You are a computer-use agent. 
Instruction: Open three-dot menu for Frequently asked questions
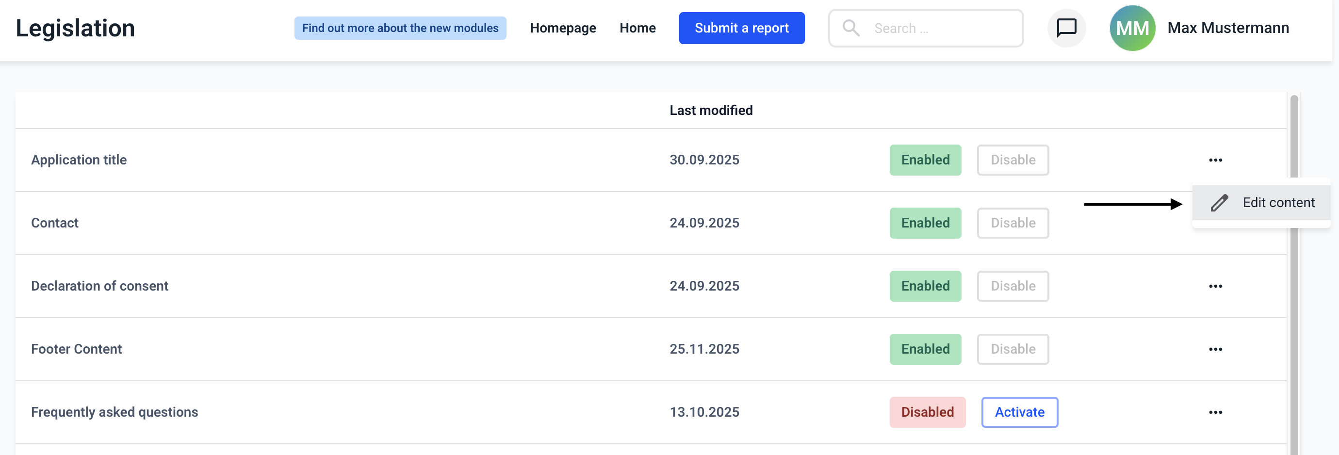coord(1215,412)
